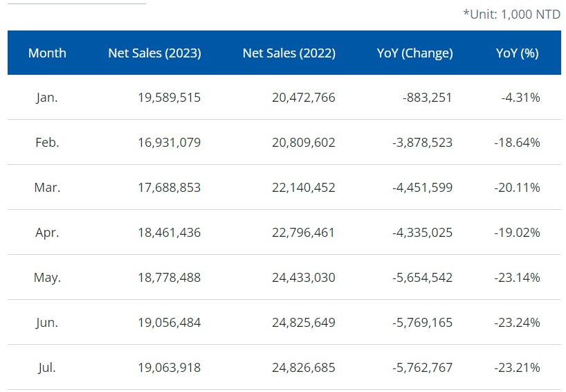The height and width of the screenshot is (392, 566).
Task: Click the YoY (%) column header
Action: [x=517, y=53]
